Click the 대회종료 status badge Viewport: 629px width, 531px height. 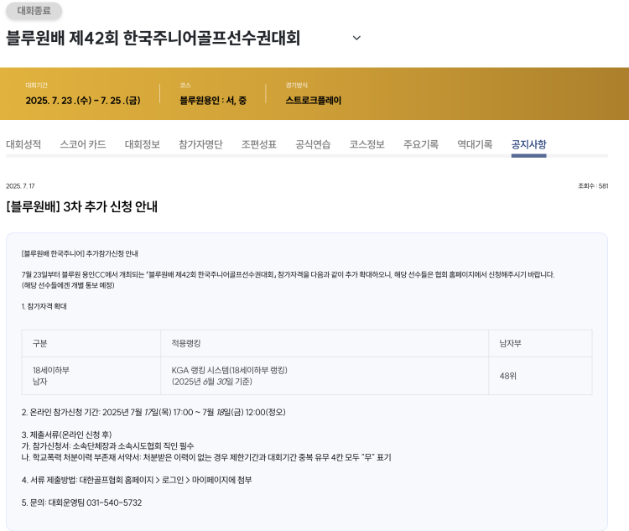click(34, 11)
